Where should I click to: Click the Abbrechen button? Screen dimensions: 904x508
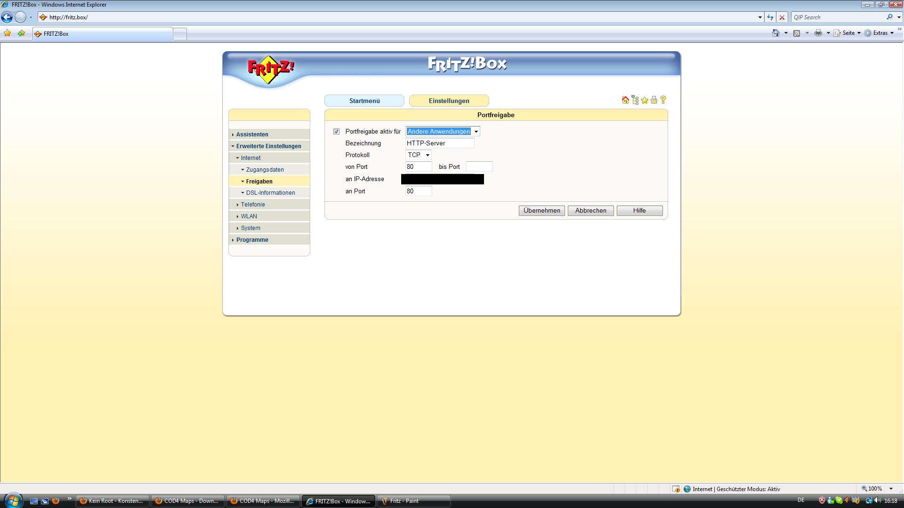(590, 211)
